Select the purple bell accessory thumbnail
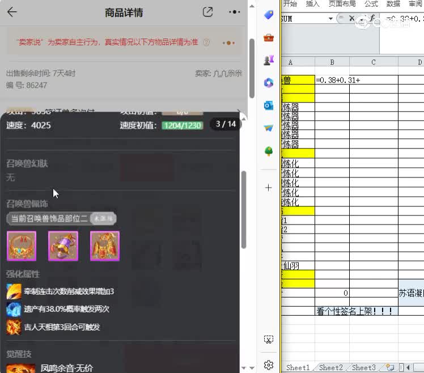 click(63, 246)
